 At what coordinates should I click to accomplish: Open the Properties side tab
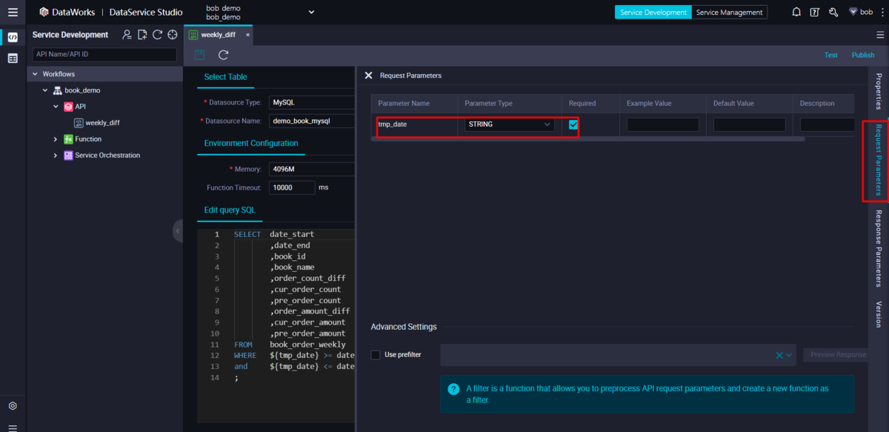[x=879, y=91]
